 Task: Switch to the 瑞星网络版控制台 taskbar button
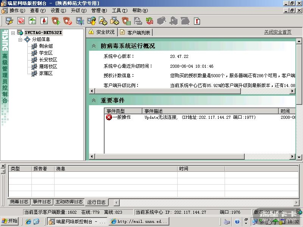pyautogui.click(x=77, y=221)
